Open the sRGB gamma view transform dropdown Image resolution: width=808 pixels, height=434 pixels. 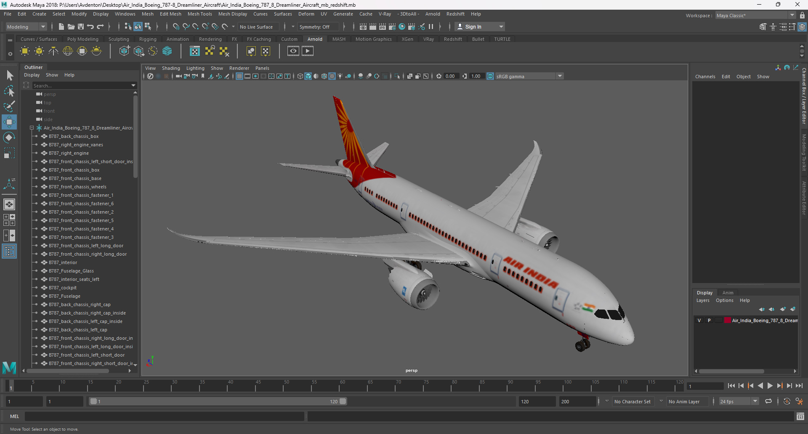click(x=560, y=76)
